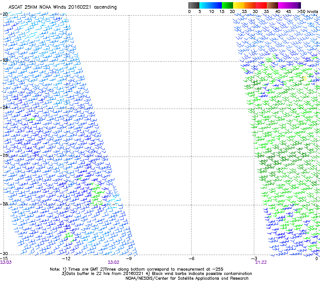Click the yellow wind barb in the right swath
This screenshot has width=320, height=281.
tap(305, 78)
